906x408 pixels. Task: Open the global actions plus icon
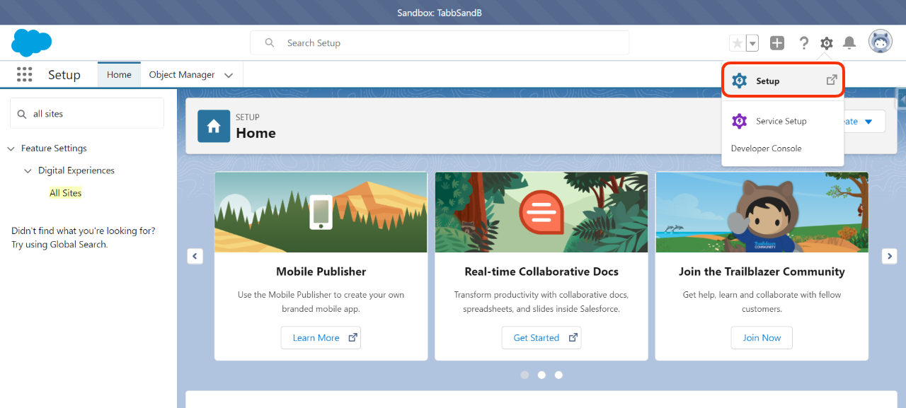(777, 43)
